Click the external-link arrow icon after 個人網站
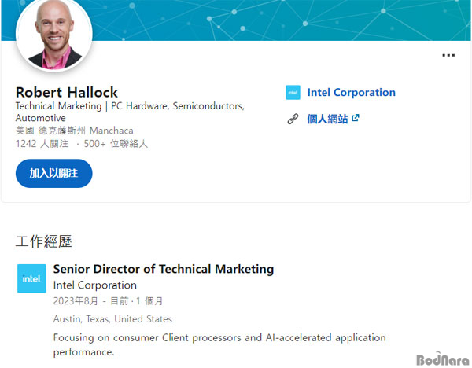Viewport: 472px width, 368px height. (x=356, y=118)
